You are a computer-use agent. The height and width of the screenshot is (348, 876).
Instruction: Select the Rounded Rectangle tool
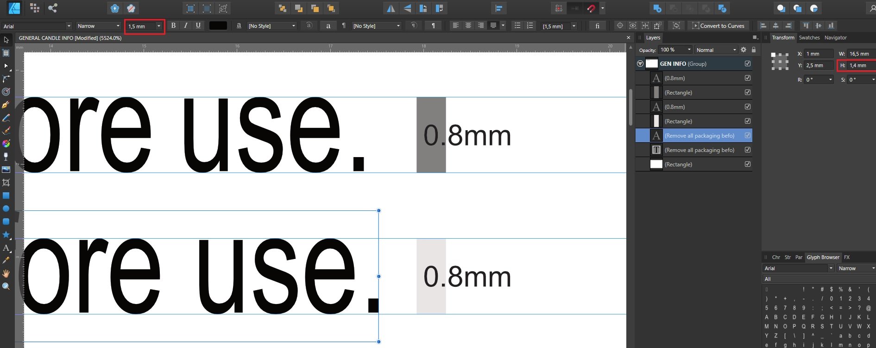(x=6, y=221)
